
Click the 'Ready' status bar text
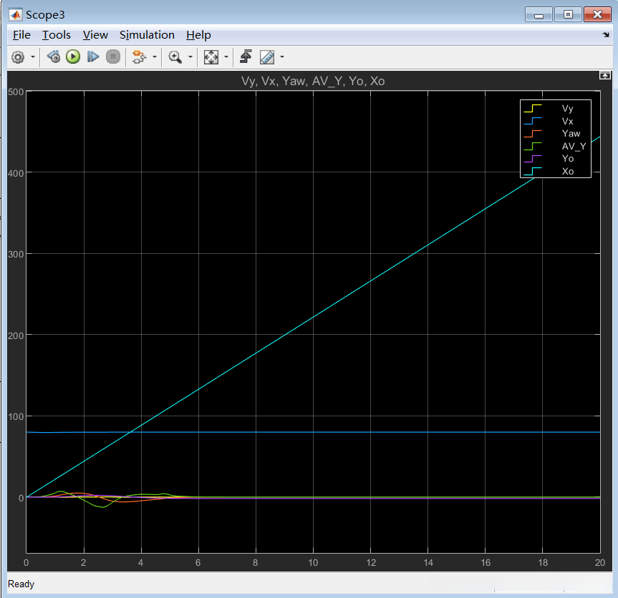21,584
